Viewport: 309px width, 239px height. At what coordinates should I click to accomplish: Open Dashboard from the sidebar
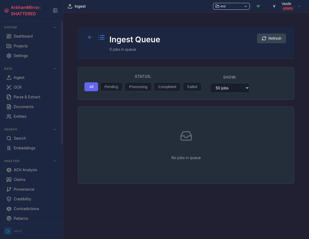click(x=31, y=36)
